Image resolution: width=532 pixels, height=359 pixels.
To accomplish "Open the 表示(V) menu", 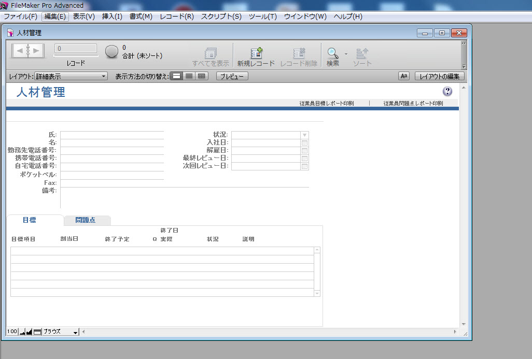I will point(84,17).
